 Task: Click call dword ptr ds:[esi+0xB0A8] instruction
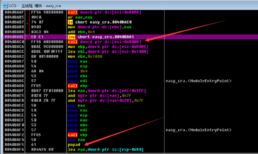[104, 42]
